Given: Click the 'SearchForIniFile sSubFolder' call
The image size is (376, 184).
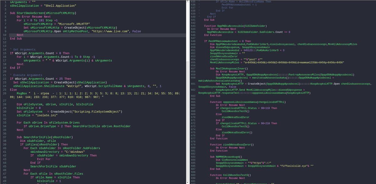Looking at the screenshot, I should click(x=53, y=167).
